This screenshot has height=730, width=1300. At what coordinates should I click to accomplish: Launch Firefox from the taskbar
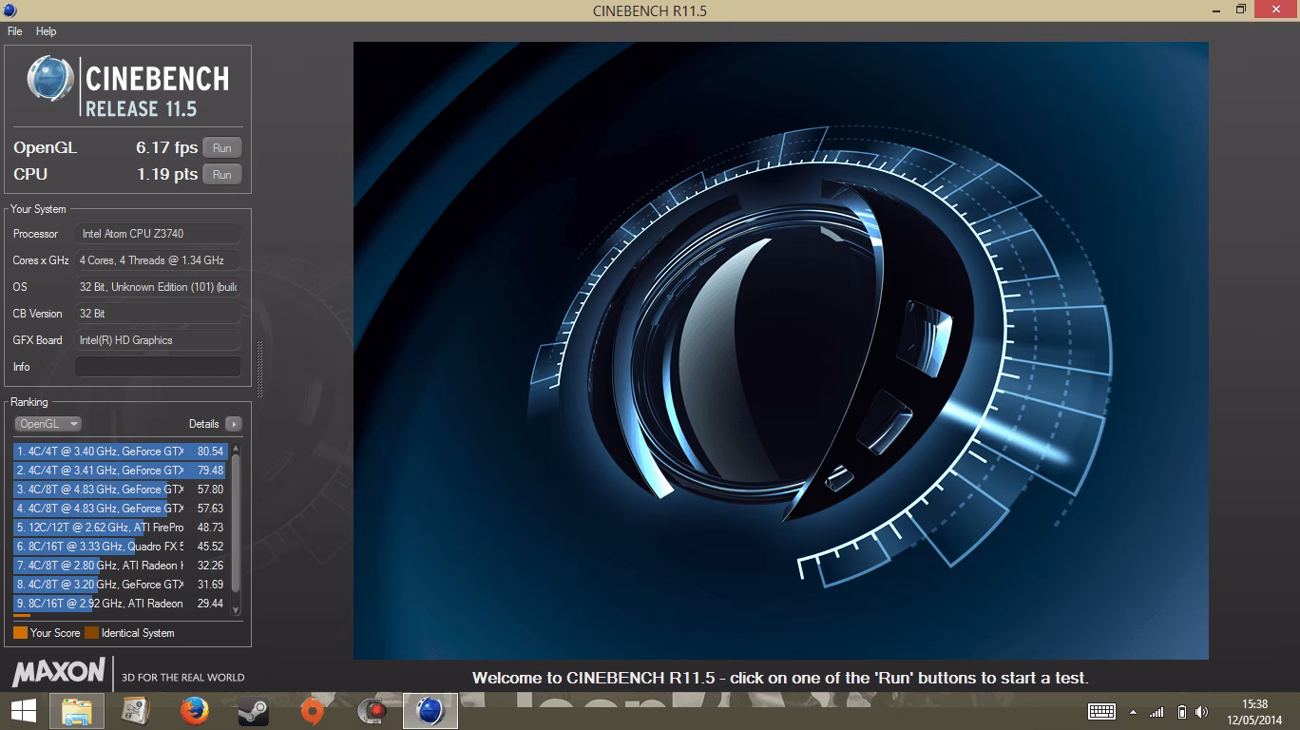[194, 710]
